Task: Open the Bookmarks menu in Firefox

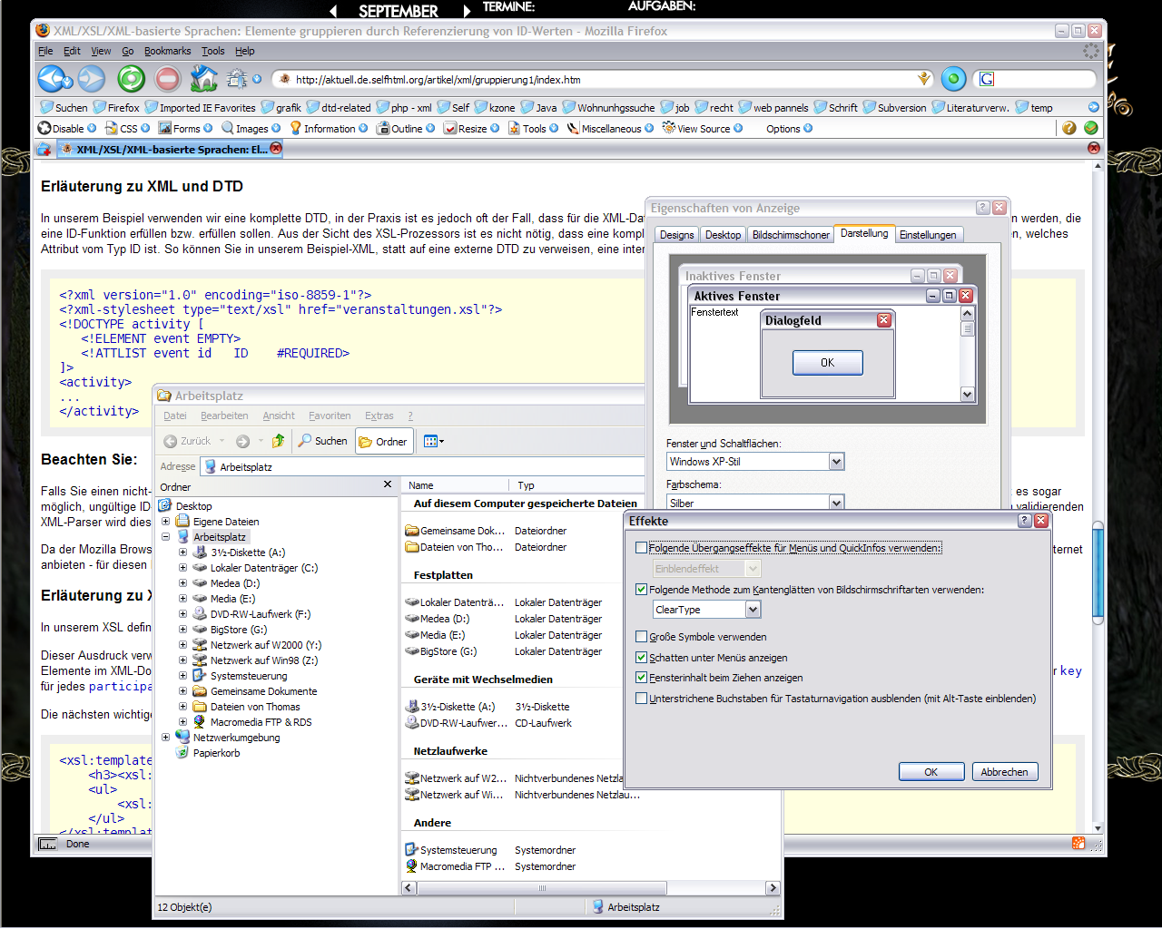Action: [x=167, y=51]
